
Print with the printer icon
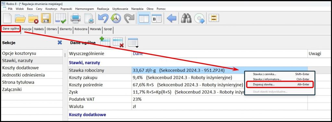pyautogui.click(x=76, y=18)
